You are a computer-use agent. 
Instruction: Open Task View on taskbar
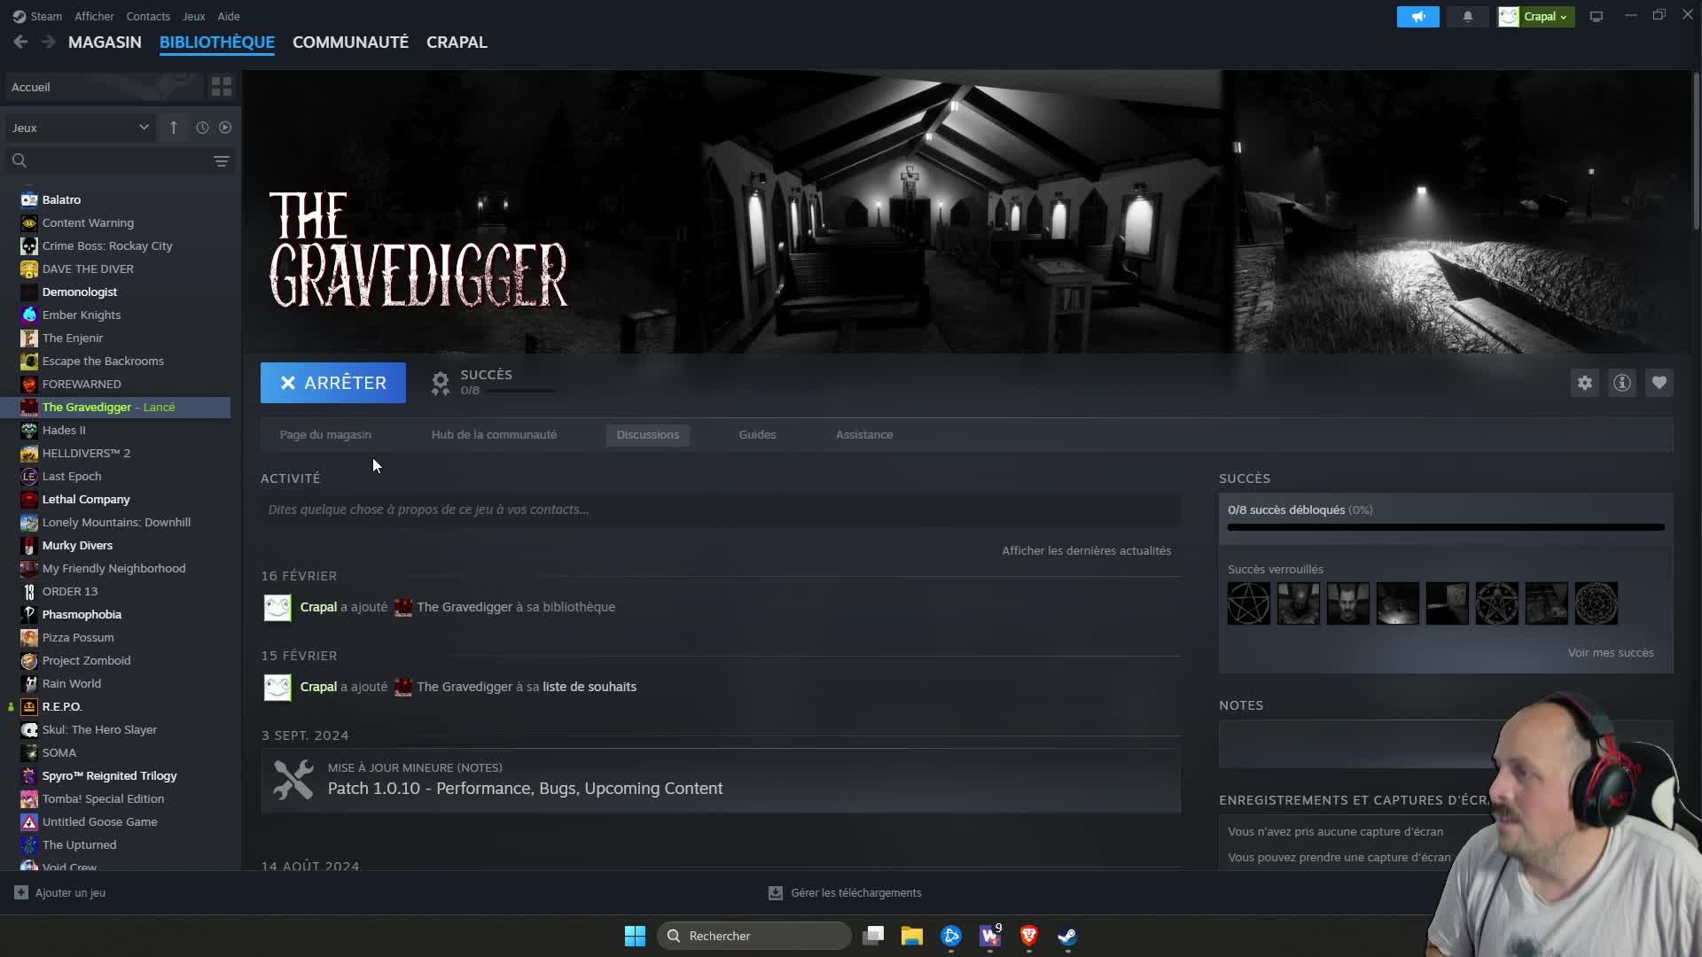click(x=873, y=936)
